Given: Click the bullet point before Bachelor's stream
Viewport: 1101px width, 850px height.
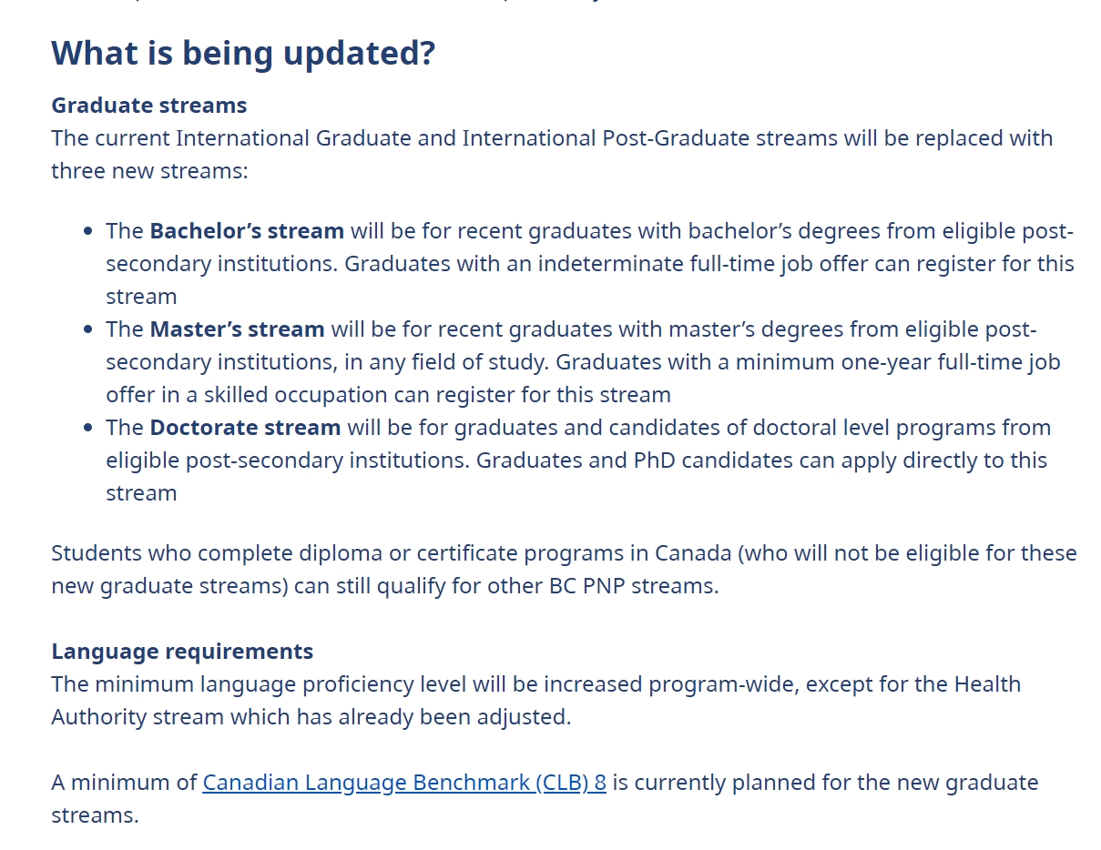Looking at the screenshot, I should coord(87,232).
